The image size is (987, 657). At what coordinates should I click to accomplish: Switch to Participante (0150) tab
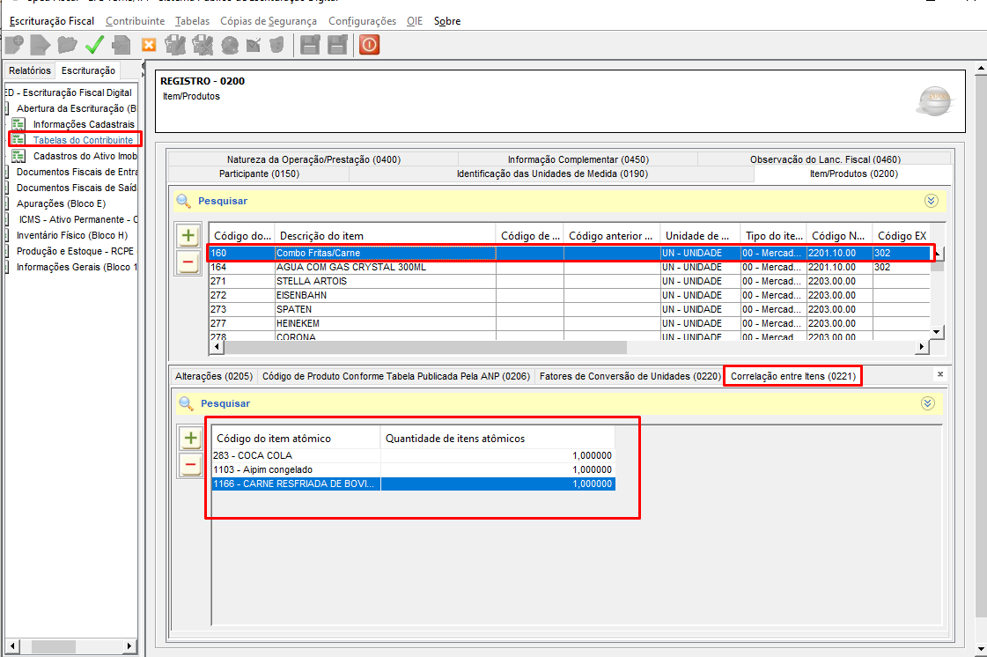coord(258,173)
